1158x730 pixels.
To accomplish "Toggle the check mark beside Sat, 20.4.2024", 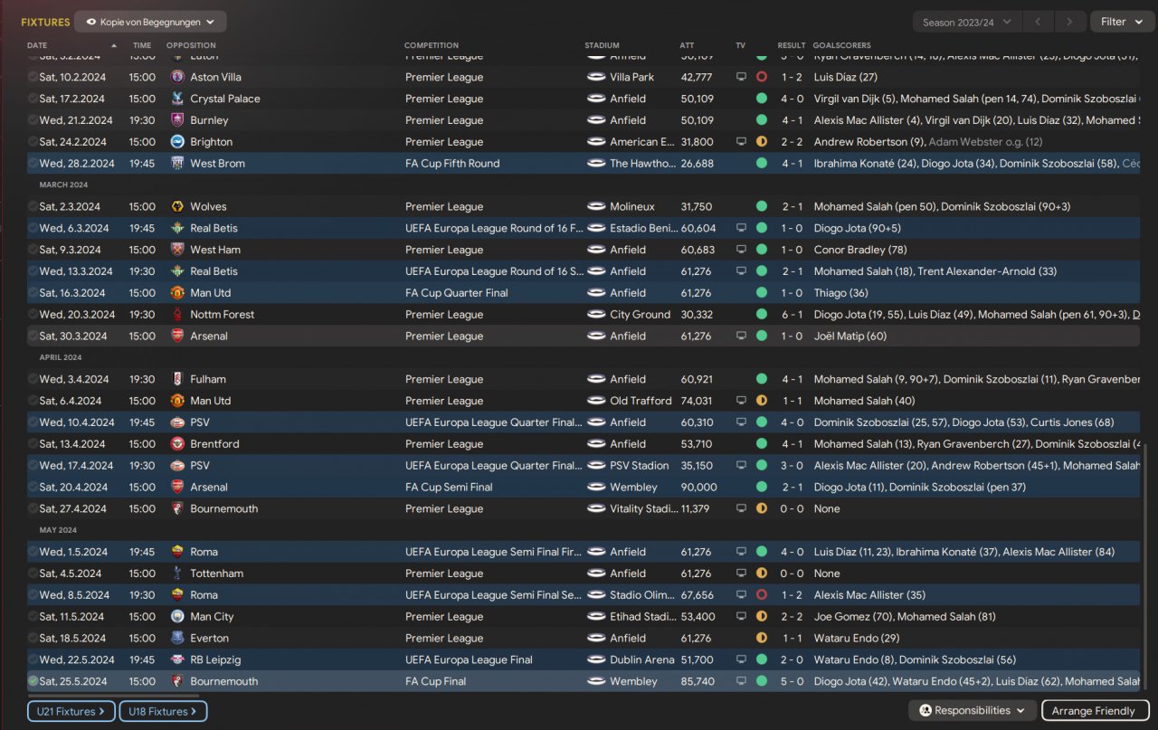I will [33, 488].
